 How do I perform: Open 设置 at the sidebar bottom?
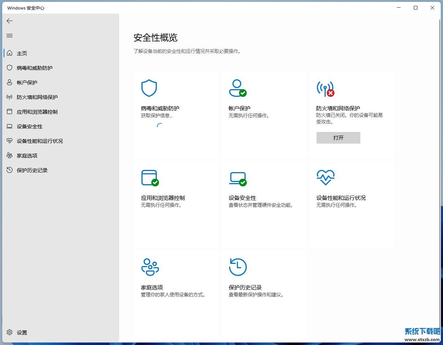[22, 333]
